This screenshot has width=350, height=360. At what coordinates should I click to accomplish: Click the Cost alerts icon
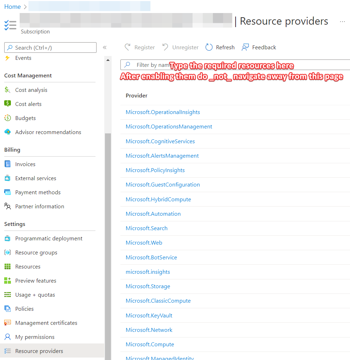(8, 104)
